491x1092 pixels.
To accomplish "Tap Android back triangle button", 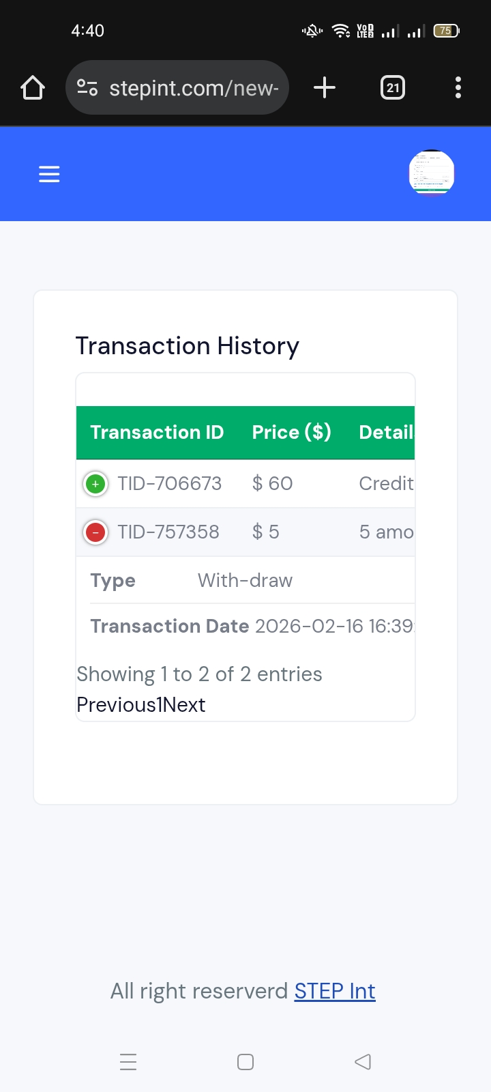I will tap(363, 1062).
